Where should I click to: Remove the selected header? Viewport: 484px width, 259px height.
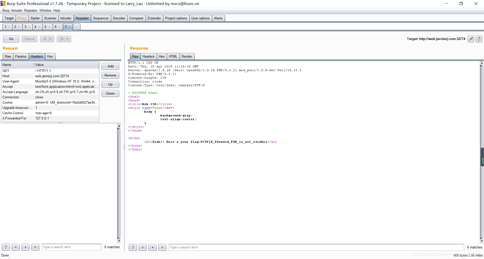[x=110, y=75]
